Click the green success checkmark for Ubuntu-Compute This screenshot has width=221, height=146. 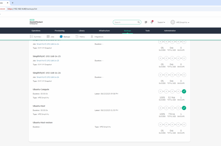[184, 91]
